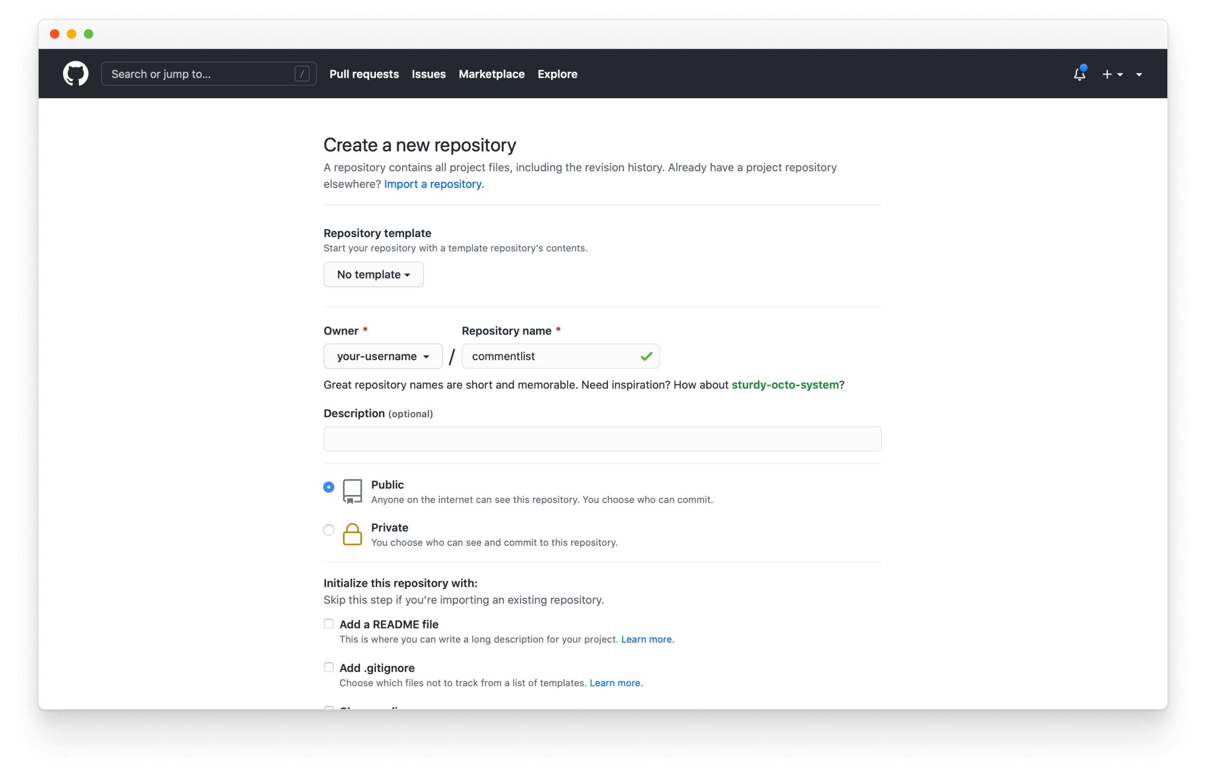This screenshot has height=776, width=1206.
Task: Open the Marketplace navigation menu item
Action: tap(491, 74)
